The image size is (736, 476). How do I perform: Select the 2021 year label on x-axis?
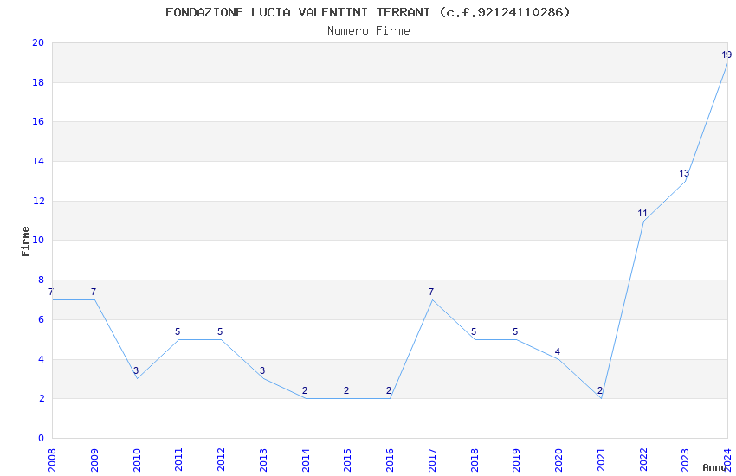tap(601, 460)
